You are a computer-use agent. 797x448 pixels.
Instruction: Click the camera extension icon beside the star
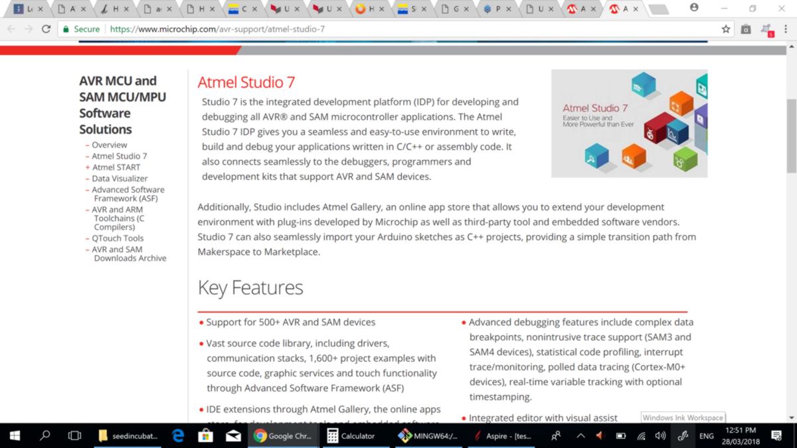click(x=746, y=29)
